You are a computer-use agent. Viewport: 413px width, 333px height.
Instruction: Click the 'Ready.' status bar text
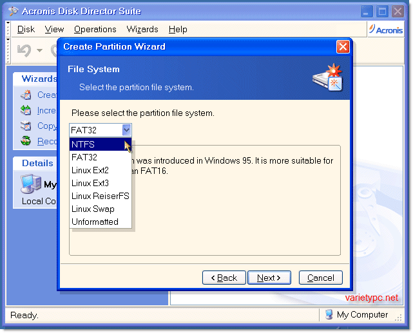(x=24, y=315)
